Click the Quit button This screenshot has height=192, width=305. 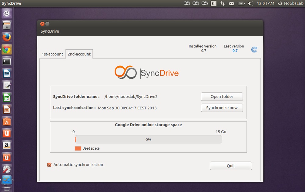point(231,166)
